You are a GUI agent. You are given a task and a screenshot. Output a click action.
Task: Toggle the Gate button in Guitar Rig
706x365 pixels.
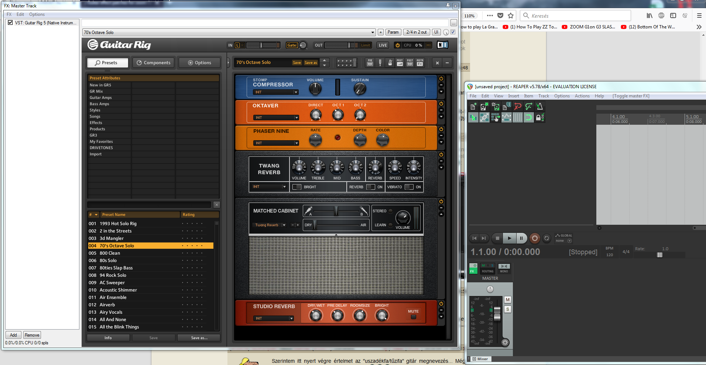pos(292,45)
